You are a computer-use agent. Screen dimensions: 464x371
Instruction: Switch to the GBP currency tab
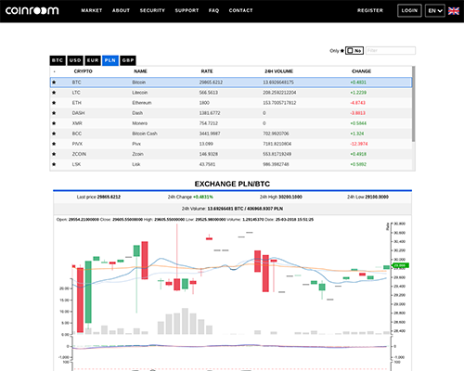click(x=128, y=60)
